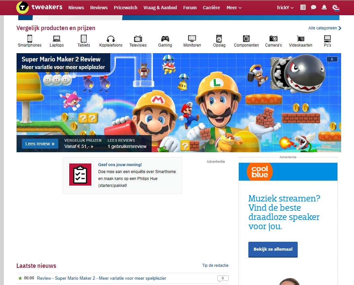Open the Koptelefoons headphones icon
Image resolution: width=354 pixels, height=285 pixels.
click(x=111, y=39)
